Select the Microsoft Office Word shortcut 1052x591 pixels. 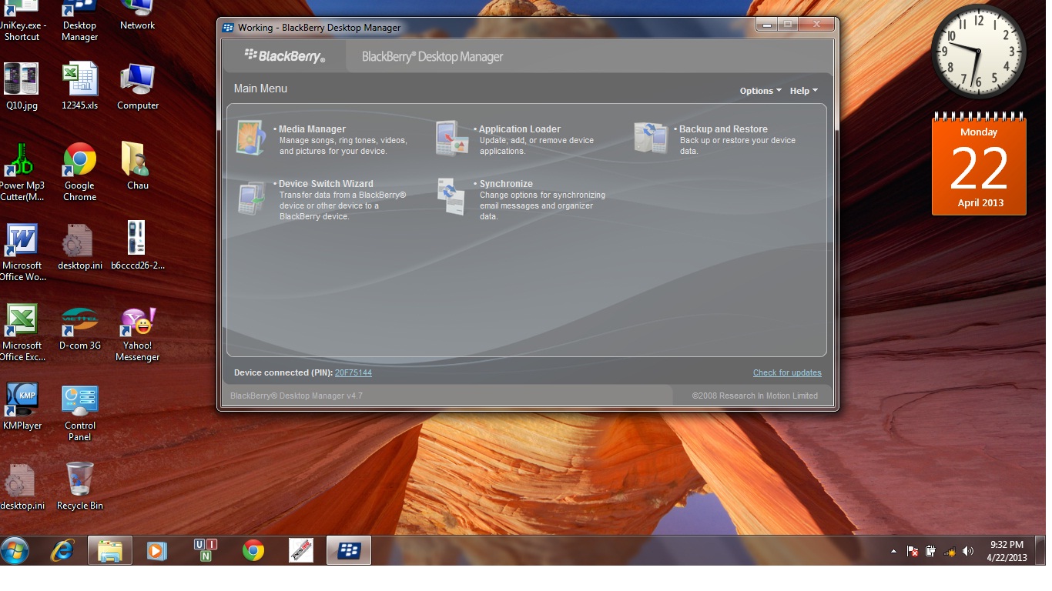(x=22, y=252)
